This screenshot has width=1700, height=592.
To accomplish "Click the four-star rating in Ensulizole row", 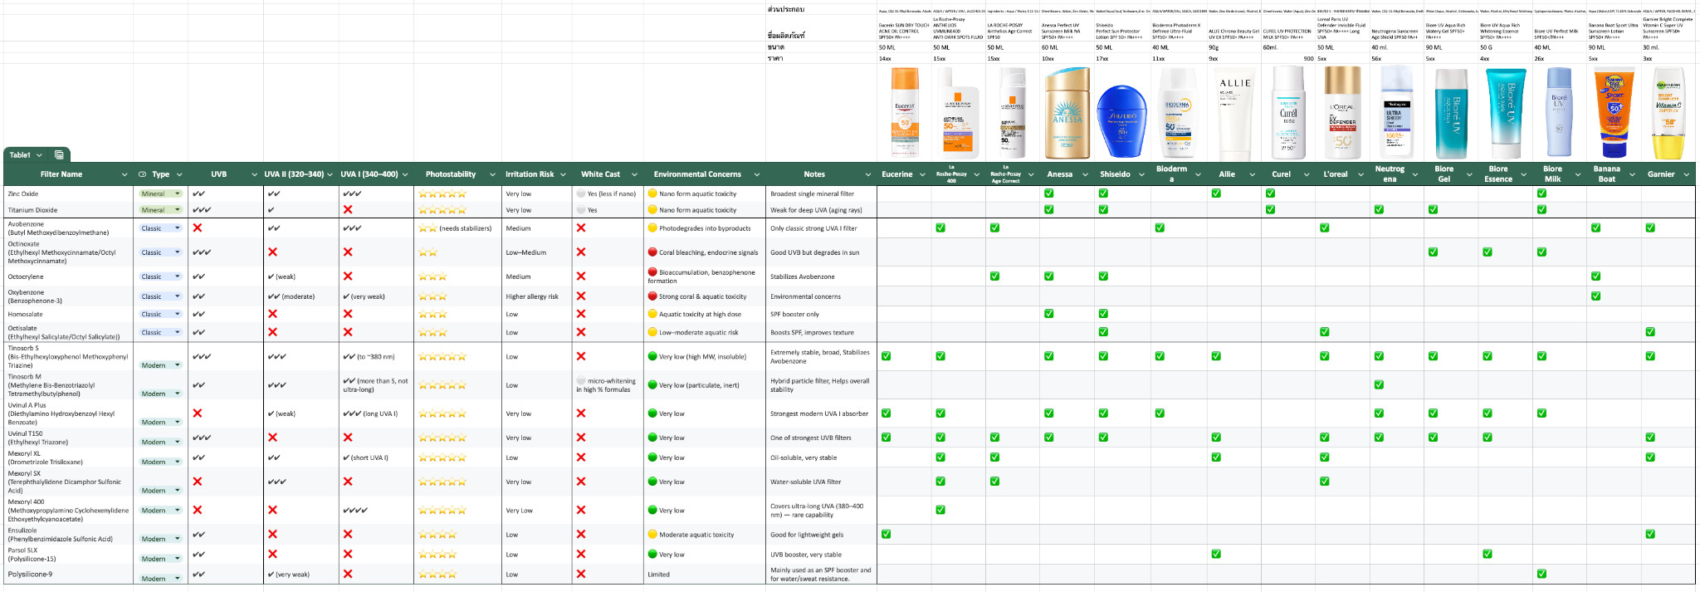I will pos(437,535).
